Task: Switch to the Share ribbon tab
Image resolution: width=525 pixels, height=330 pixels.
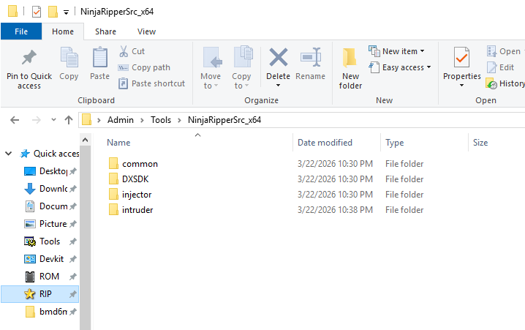Action: click(105, 31)
